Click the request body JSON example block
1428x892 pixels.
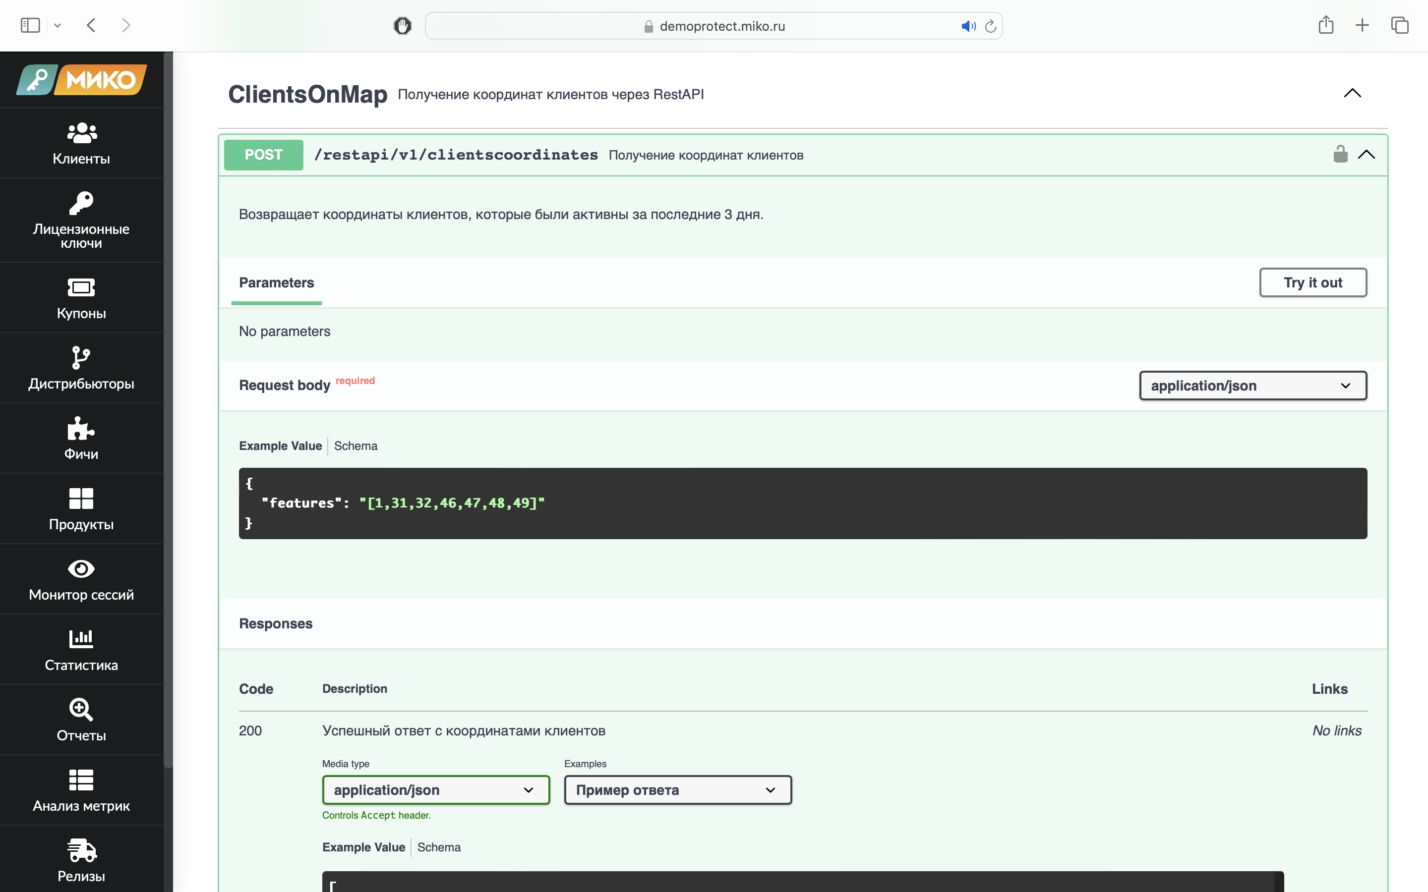point(803,503)
